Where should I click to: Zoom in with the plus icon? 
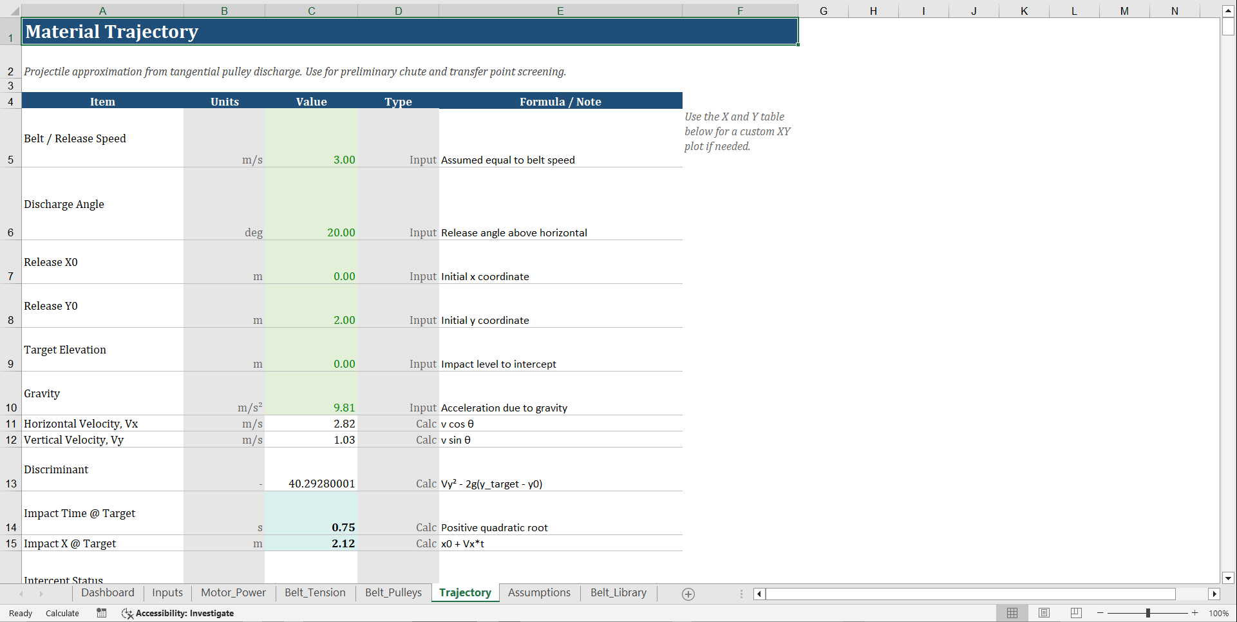(x=1196, y=613)
